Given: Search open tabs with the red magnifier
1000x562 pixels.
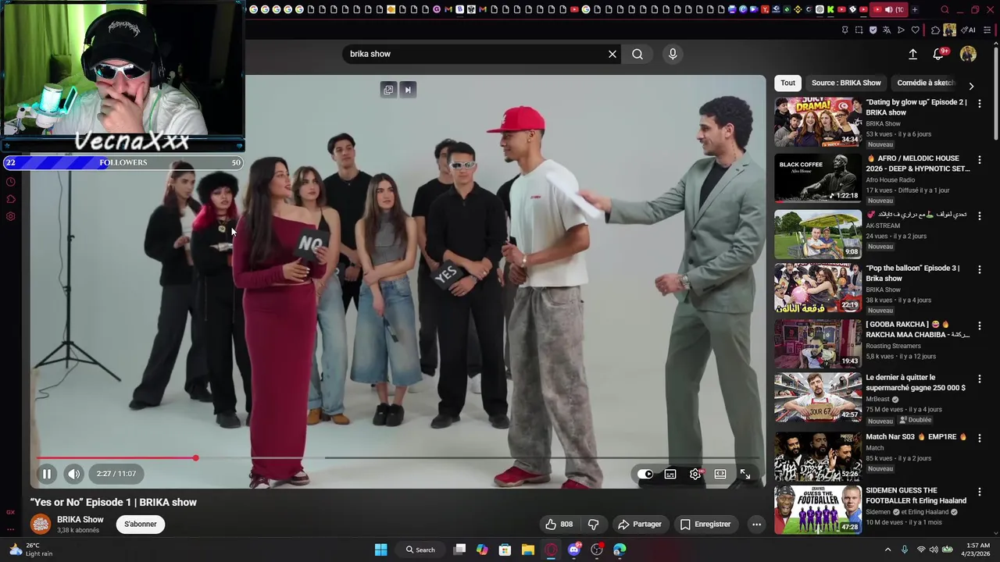Looking at the screenshot, I should 945,10.
